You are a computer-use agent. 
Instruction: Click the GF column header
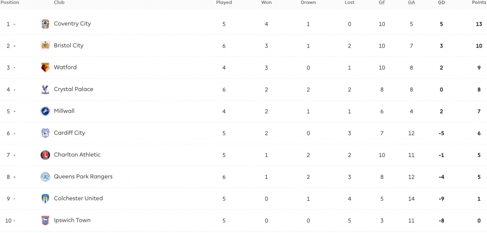click(x=382, y=2)
